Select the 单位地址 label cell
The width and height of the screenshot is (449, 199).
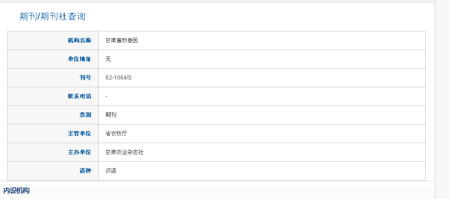(53, 59)
